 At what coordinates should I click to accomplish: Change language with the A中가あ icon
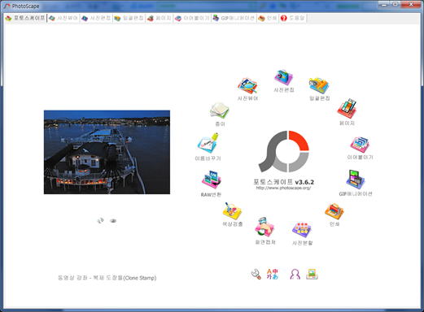(x=272, y=274)
